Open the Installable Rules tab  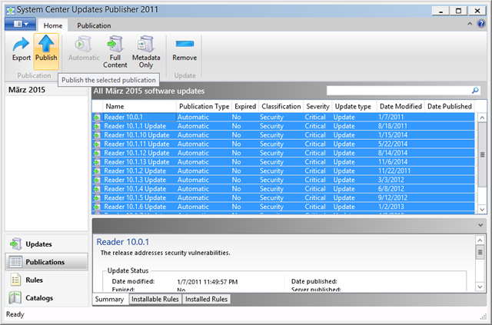tap(155, 299)
